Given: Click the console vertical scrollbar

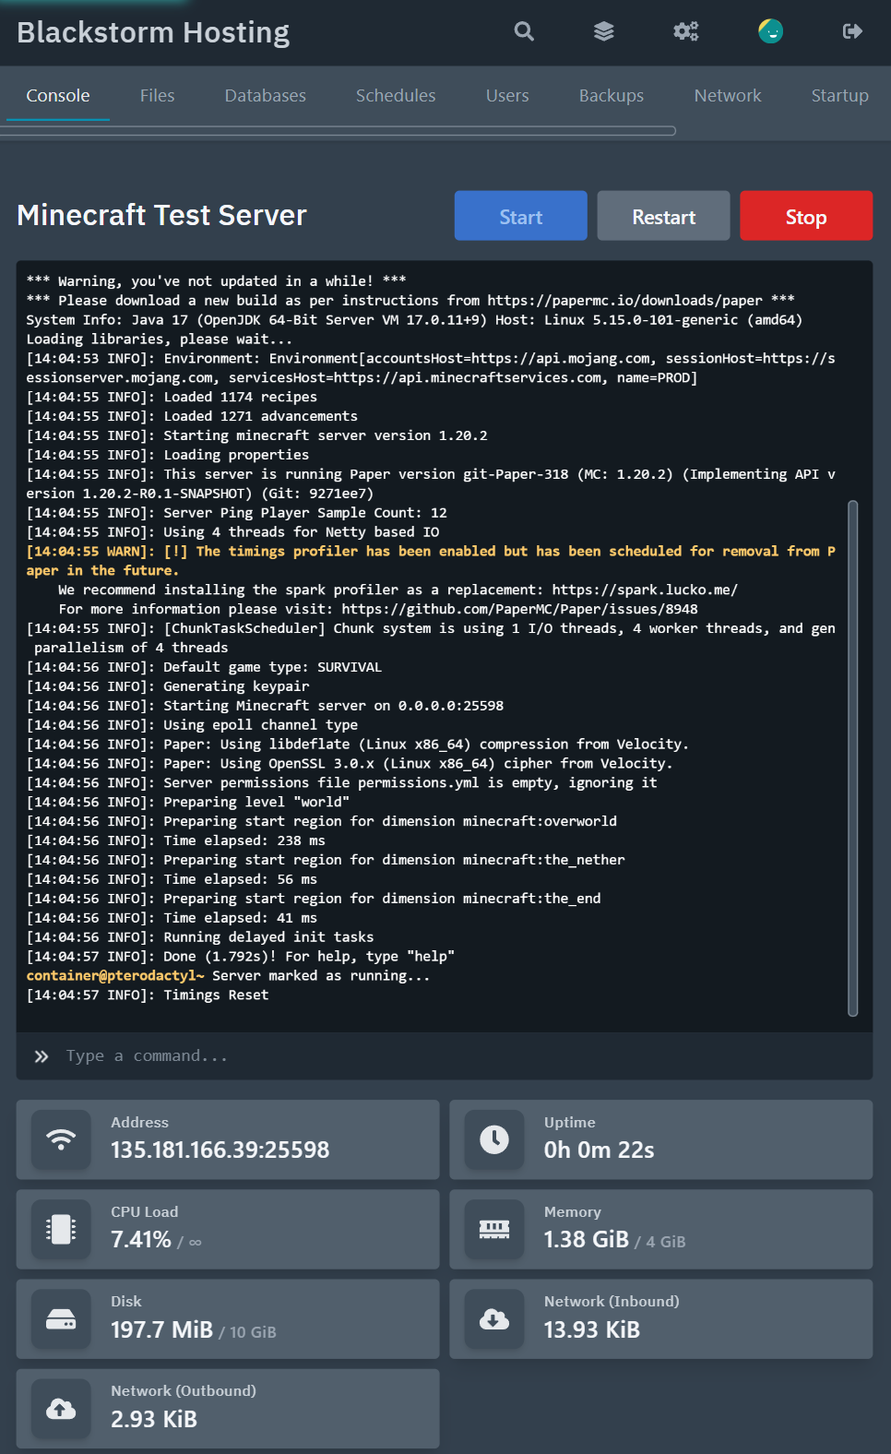Looking at the screenshot, I should pyautogui.click(x=853, y=758).
